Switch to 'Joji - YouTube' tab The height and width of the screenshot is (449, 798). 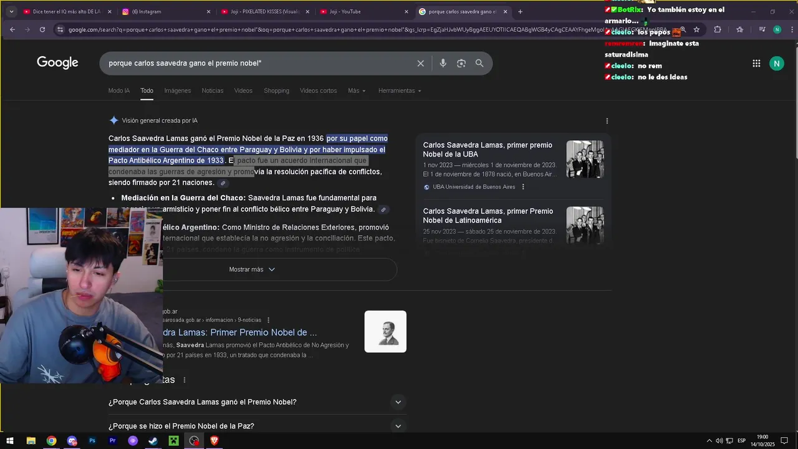[x=364, y=11]
